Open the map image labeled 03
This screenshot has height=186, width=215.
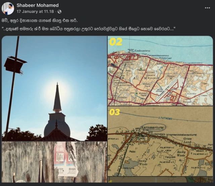[x=160, y=141]
